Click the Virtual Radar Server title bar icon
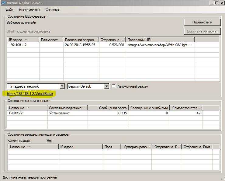 point(3,3)
